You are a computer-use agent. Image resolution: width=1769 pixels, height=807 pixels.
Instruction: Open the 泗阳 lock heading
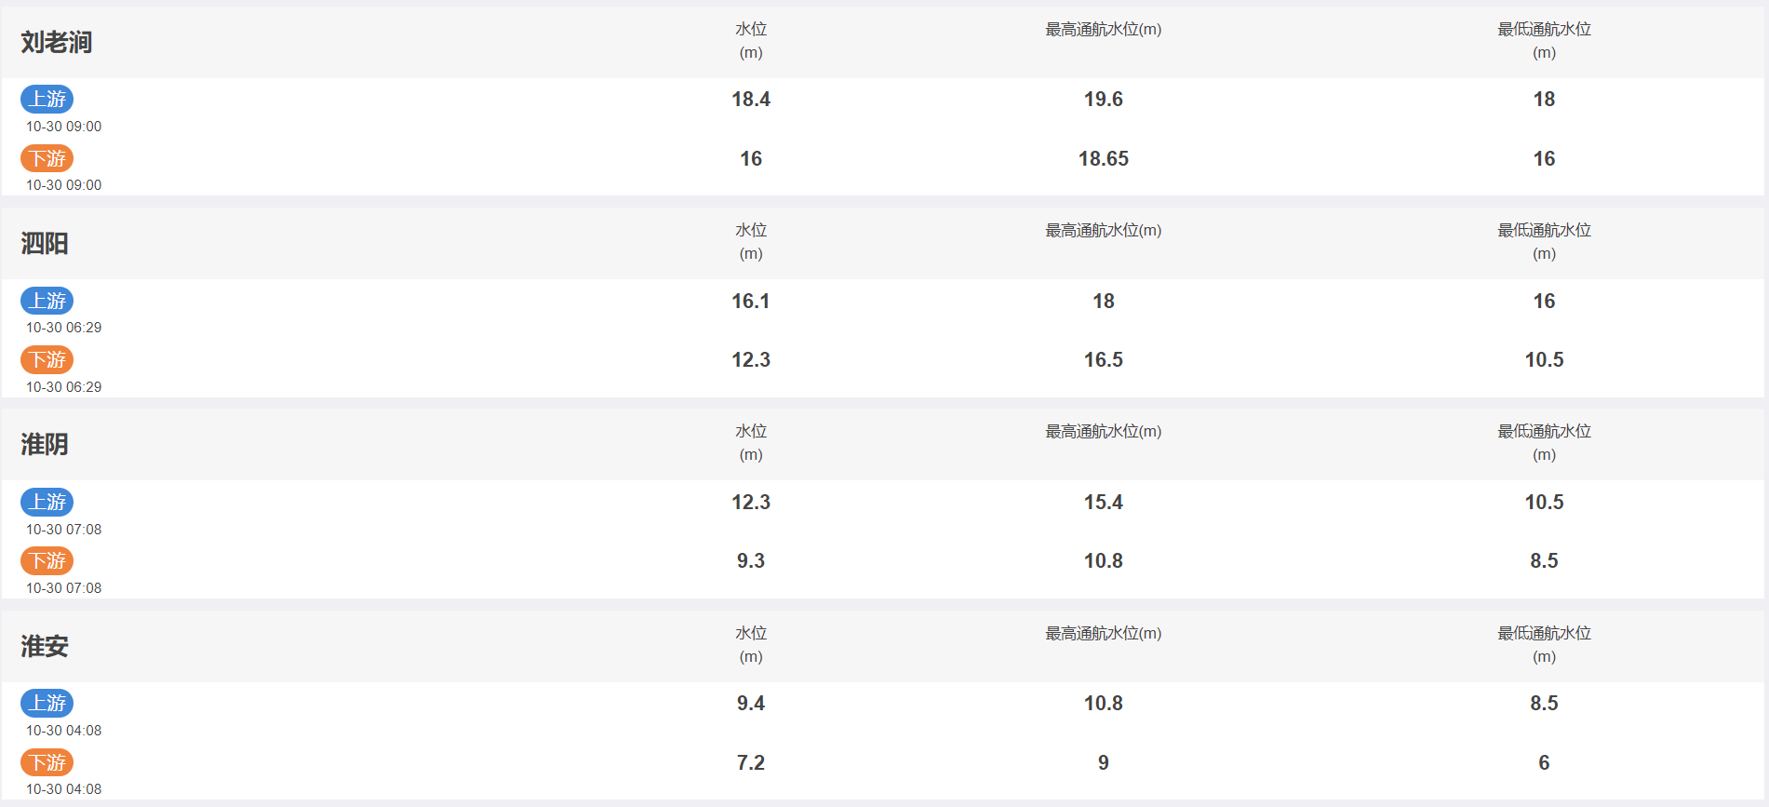point(45,243)
